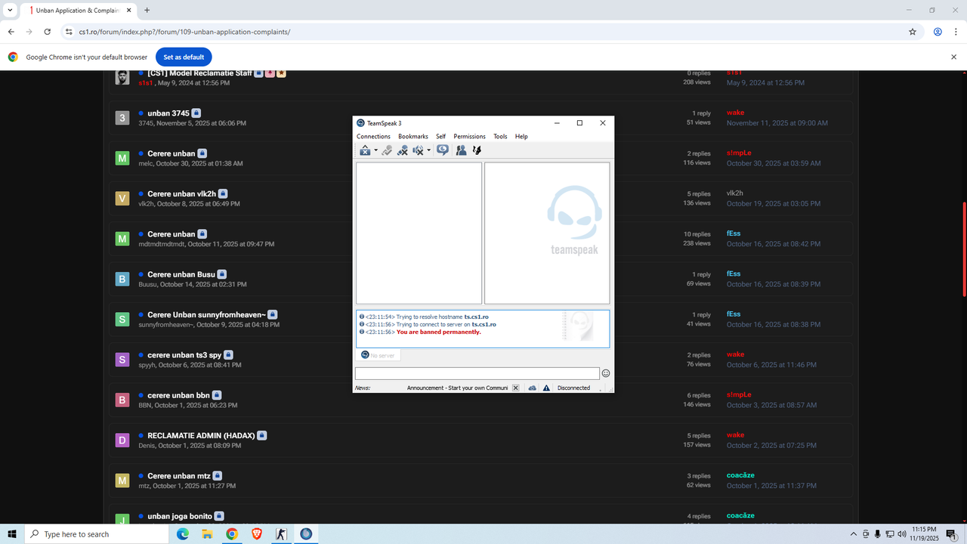Viewport: 967px width, 544px height.
Task: Open the smiley emoticon picker in TeamSpeak
Action: [606, 373]
